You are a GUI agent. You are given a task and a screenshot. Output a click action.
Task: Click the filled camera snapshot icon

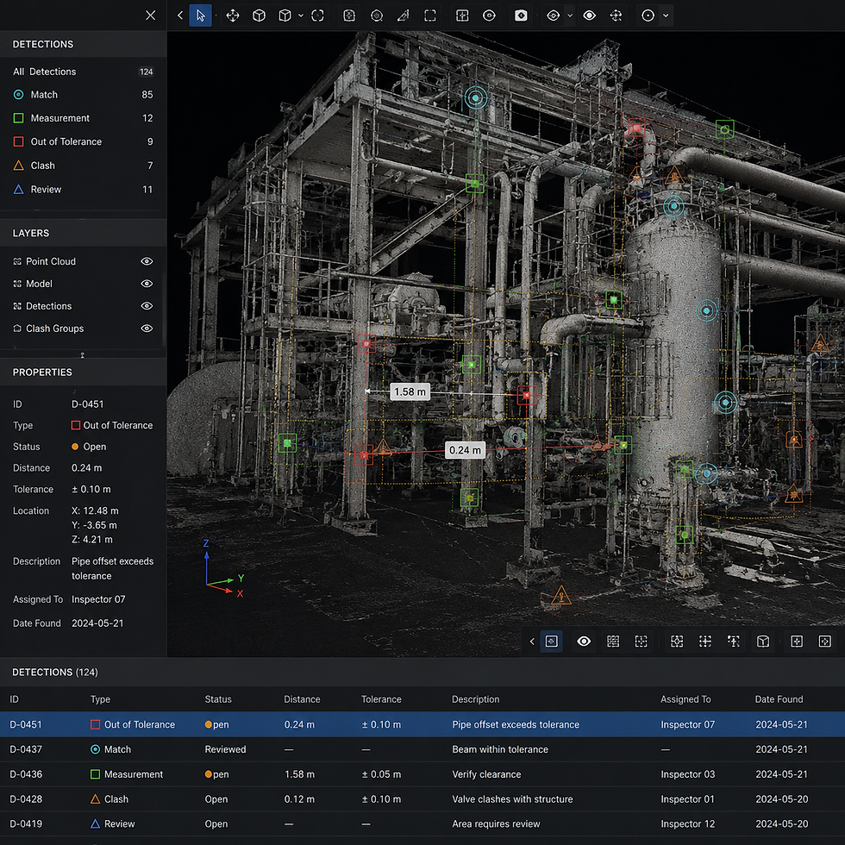coord(521,16)
